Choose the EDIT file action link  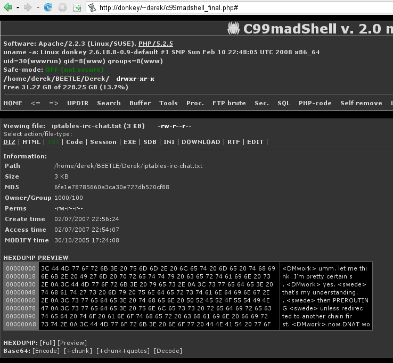[255, 142]
